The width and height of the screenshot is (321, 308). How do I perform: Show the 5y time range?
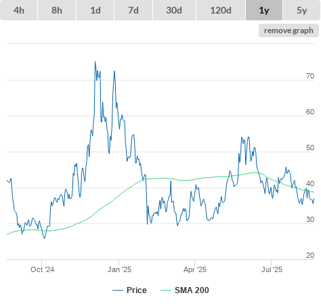tap(302, 10)
